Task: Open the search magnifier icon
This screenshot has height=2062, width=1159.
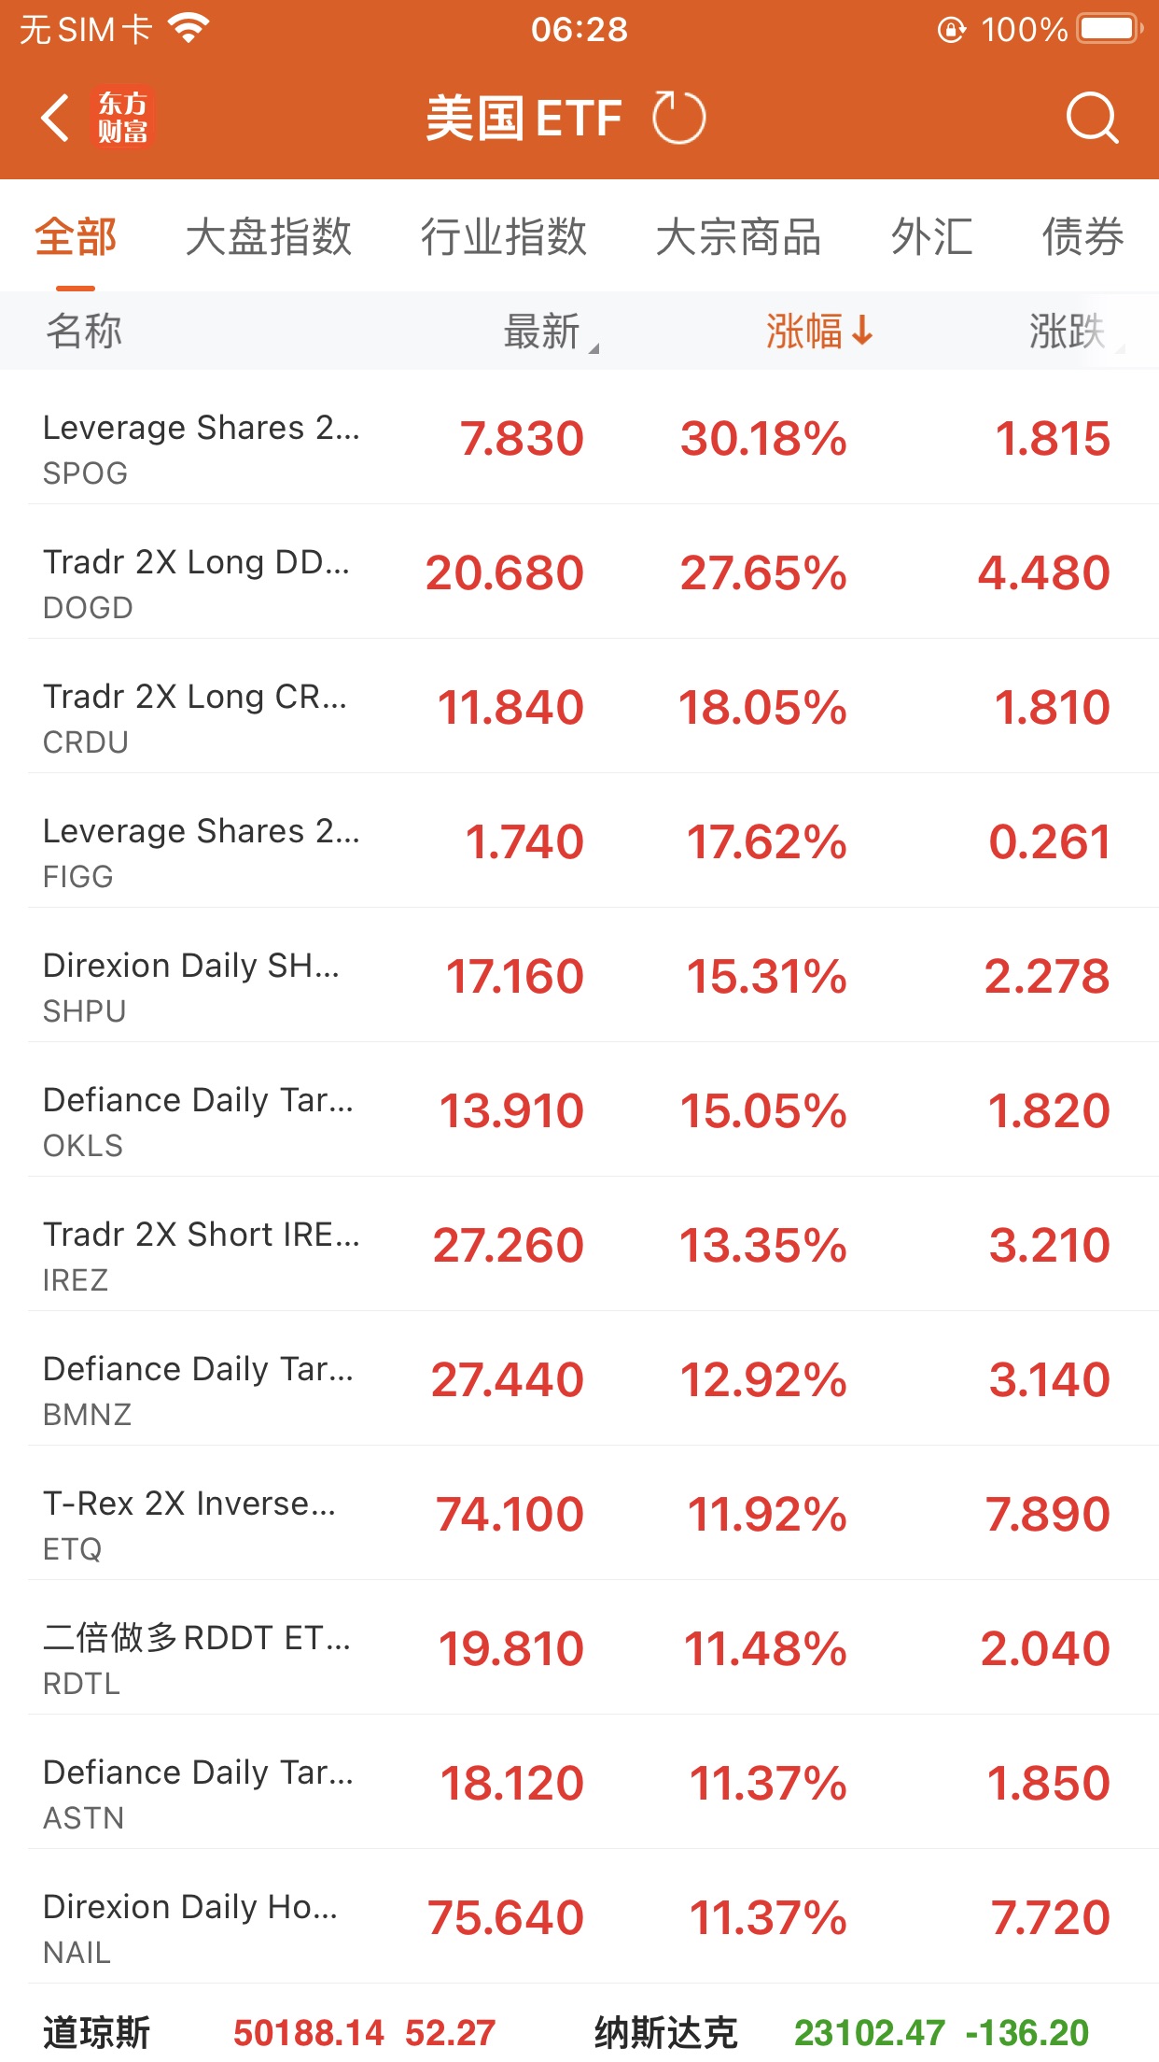Action: (x=1091, y=119)
